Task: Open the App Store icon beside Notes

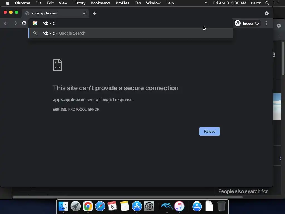Action: click(137, 206)
